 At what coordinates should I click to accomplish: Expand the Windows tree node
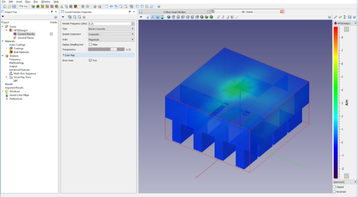[3, 91]
